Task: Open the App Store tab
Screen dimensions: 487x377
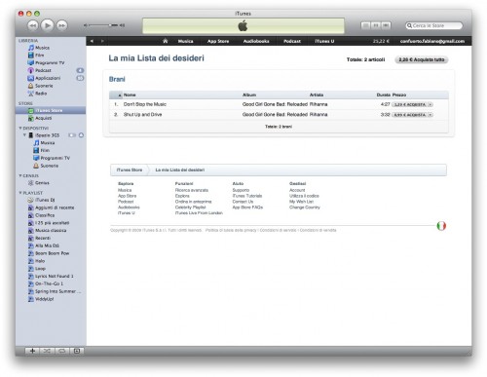Action: [x=218, y=41]
